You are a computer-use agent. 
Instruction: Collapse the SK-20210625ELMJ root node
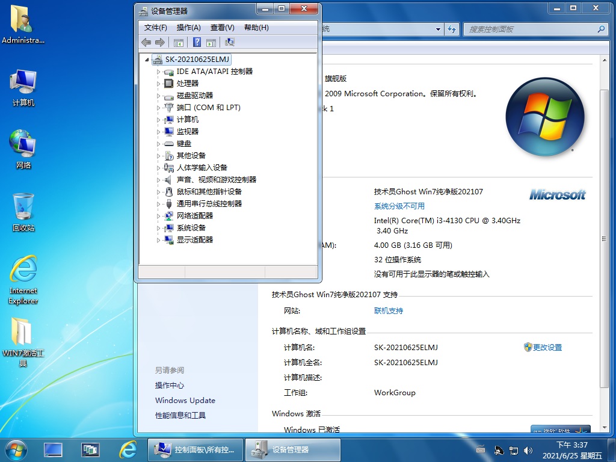point(147,60)
